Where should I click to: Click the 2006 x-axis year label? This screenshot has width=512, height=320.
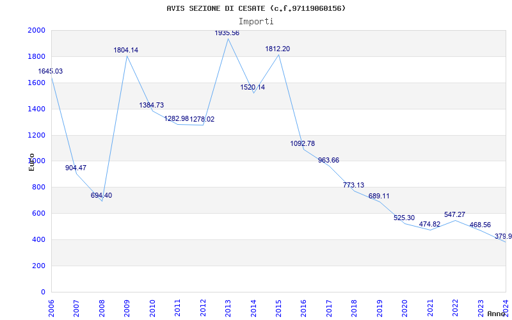(x=51, y=308)
